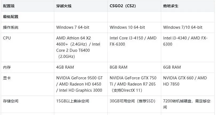Viewport: 216px width, 115px height.
Task: Click the 配置项 column header
Action: [x=9, y=6]
